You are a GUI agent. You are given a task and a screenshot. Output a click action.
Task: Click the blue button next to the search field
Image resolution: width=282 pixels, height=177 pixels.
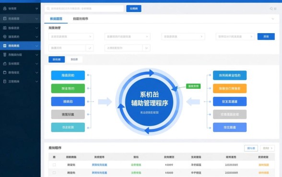134,9
